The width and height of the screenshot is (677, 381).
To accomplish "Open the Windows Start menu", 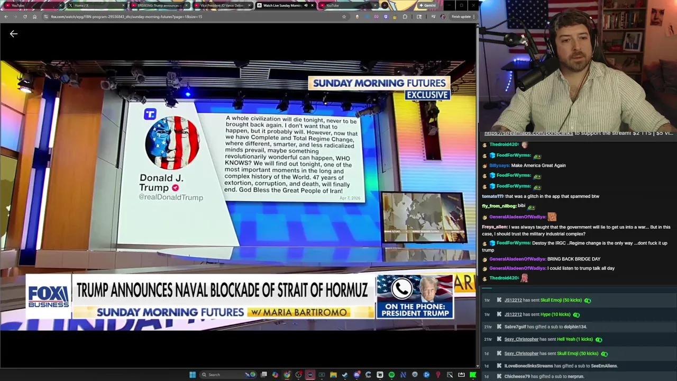I will coord(193,375).
